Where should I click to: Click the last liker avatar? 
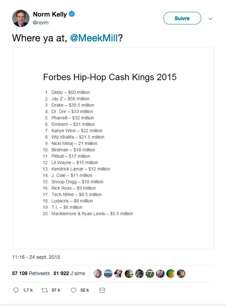[x=181, y=274]
